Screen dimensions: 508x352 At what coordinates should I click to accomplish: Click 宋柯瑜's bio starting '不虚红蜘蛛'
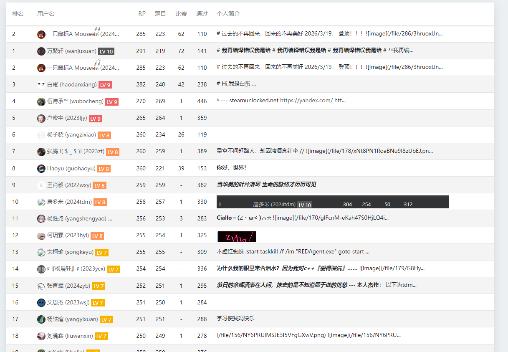[x=293, y=251]
